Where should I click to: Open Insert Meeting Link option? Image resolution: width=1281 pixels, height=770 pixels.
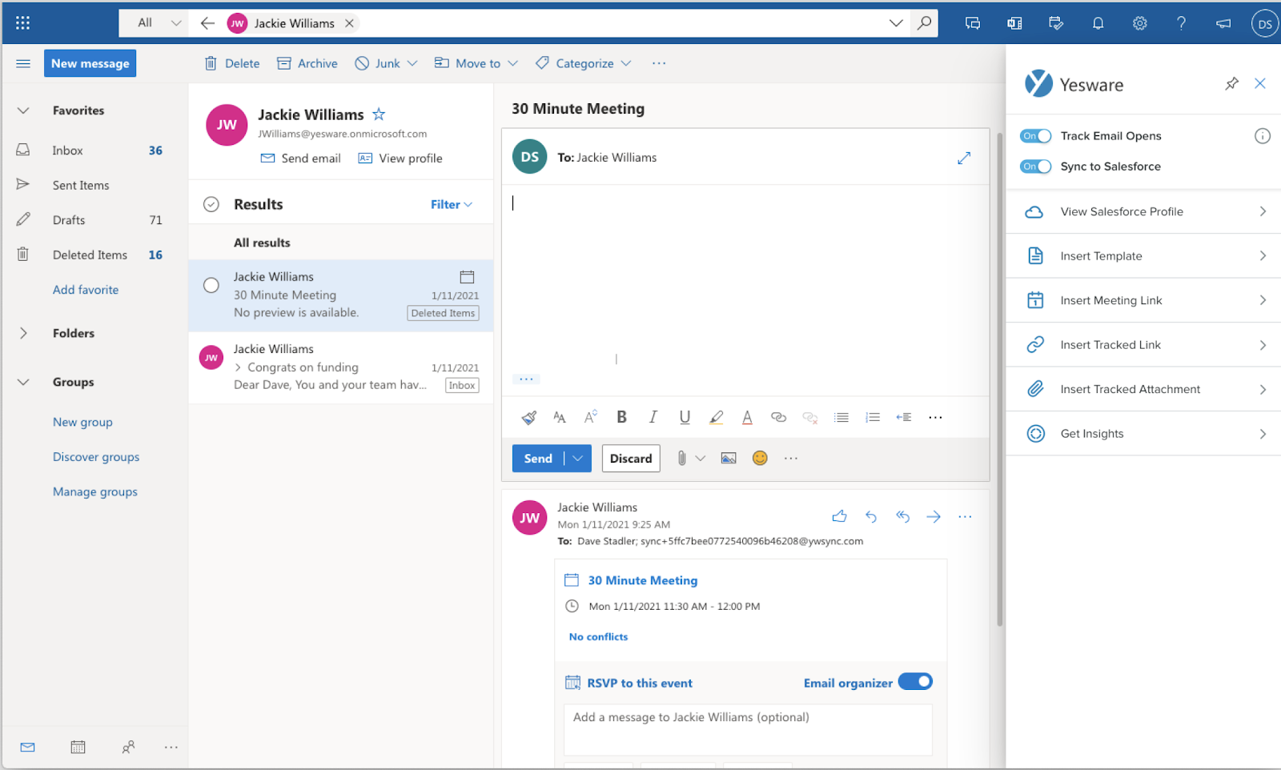coord(1143,300)
